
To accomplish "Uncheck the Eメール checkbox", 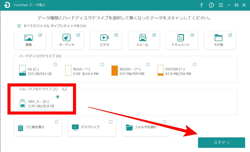I will 154,35.
